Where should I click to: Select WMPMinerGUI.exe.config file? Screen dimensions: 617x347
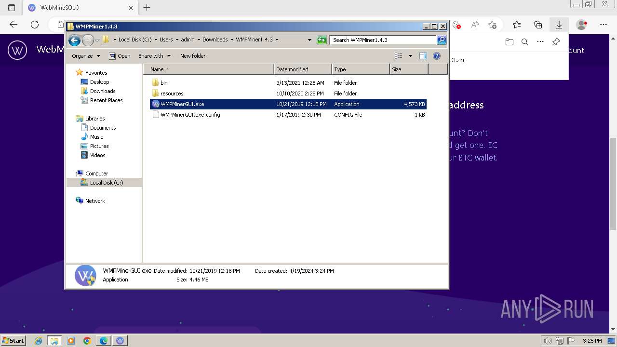pyautogui.click(x=288, y=115)
